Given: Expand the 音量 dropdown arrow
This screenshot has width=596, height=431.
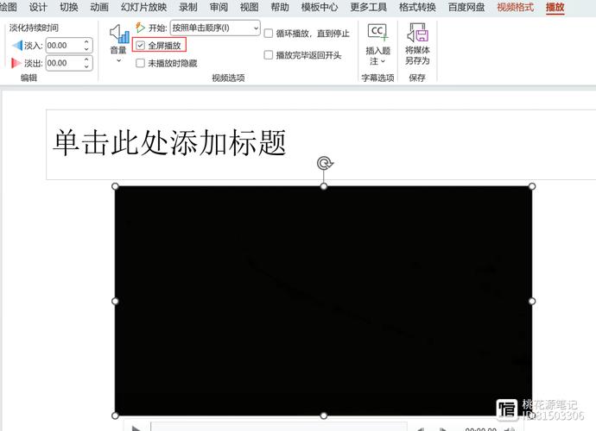Looking at the screenshot, I should 118,60.
